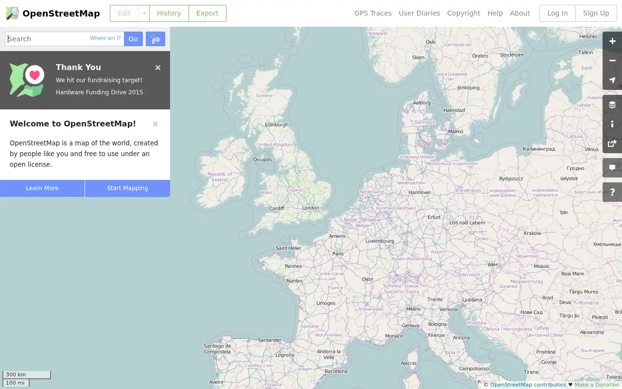Click the Edit tab
The height and width of the screenshot is (389, 622).
click(x=124, y=13)
